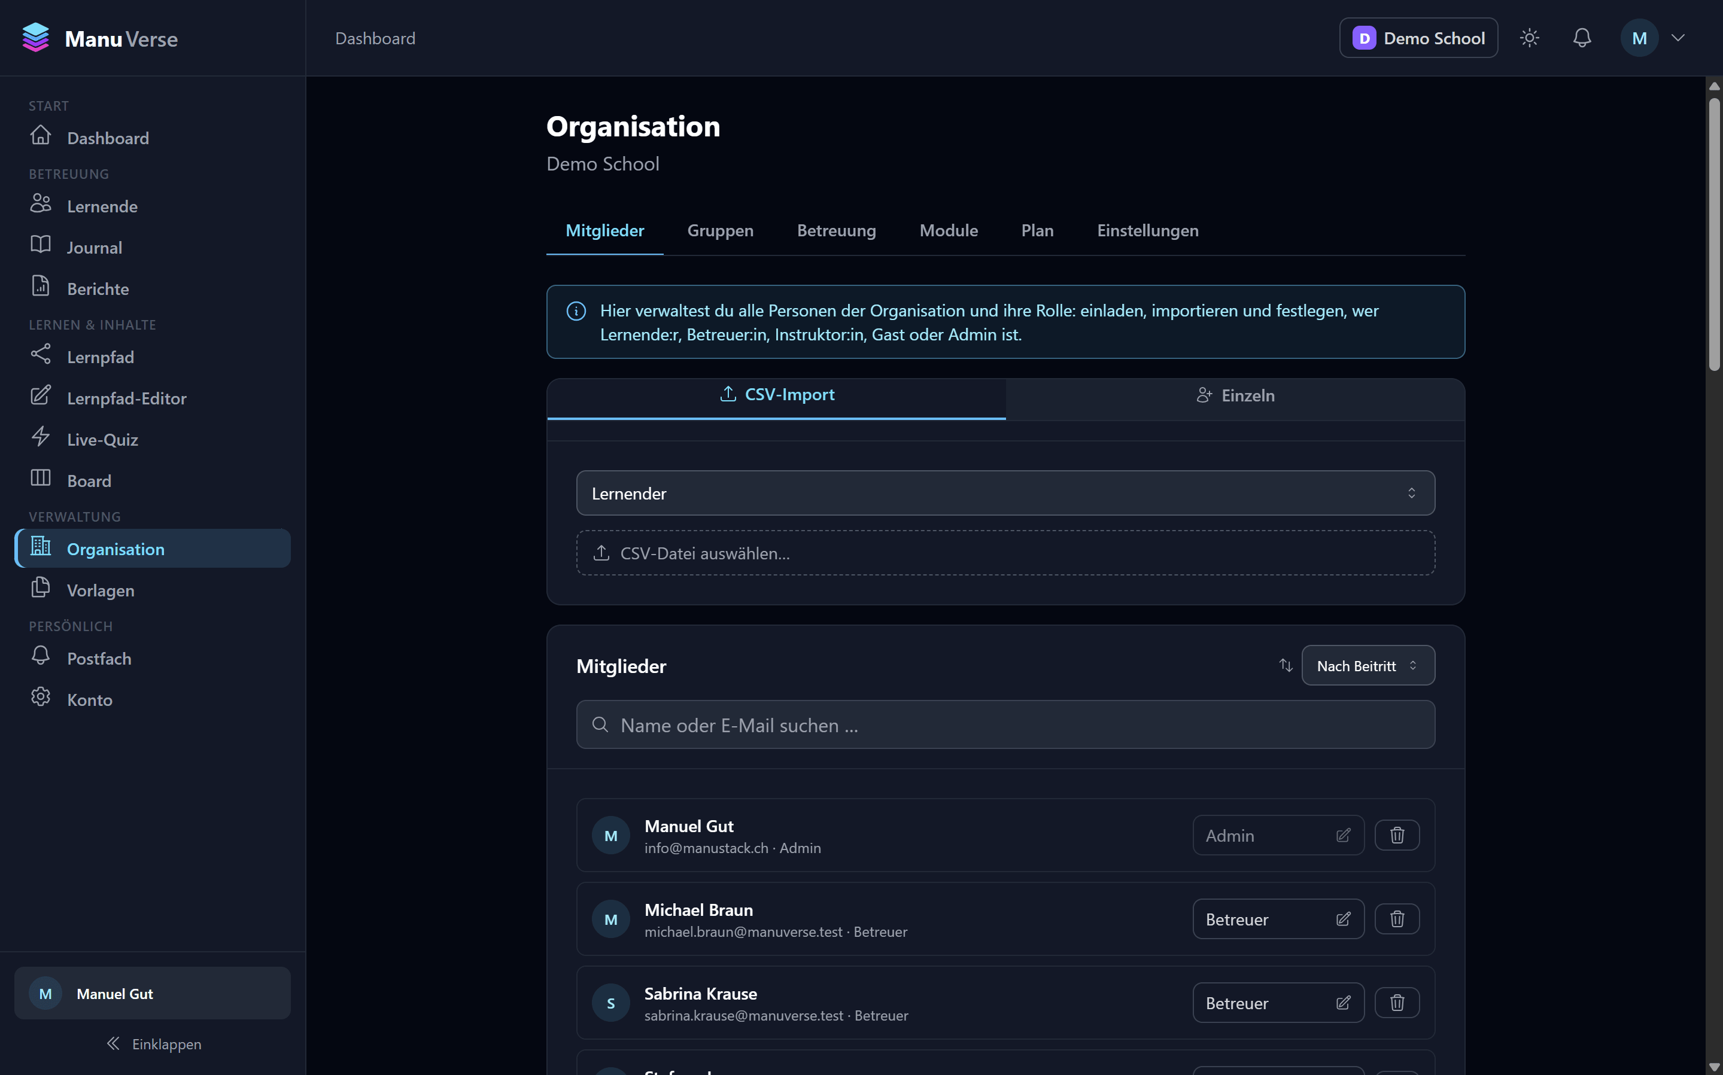Focus the name or e-mail search field
This screenshot has height=1075, width=1723.
pos(1005,724)
